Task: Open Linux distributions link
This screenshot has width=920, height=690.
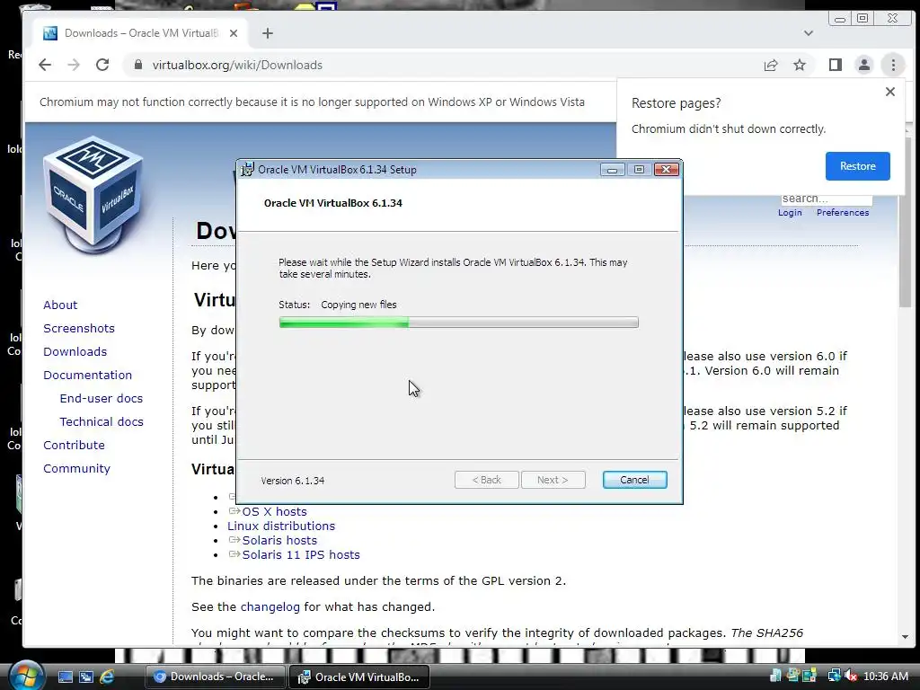Action: [281, 526]
